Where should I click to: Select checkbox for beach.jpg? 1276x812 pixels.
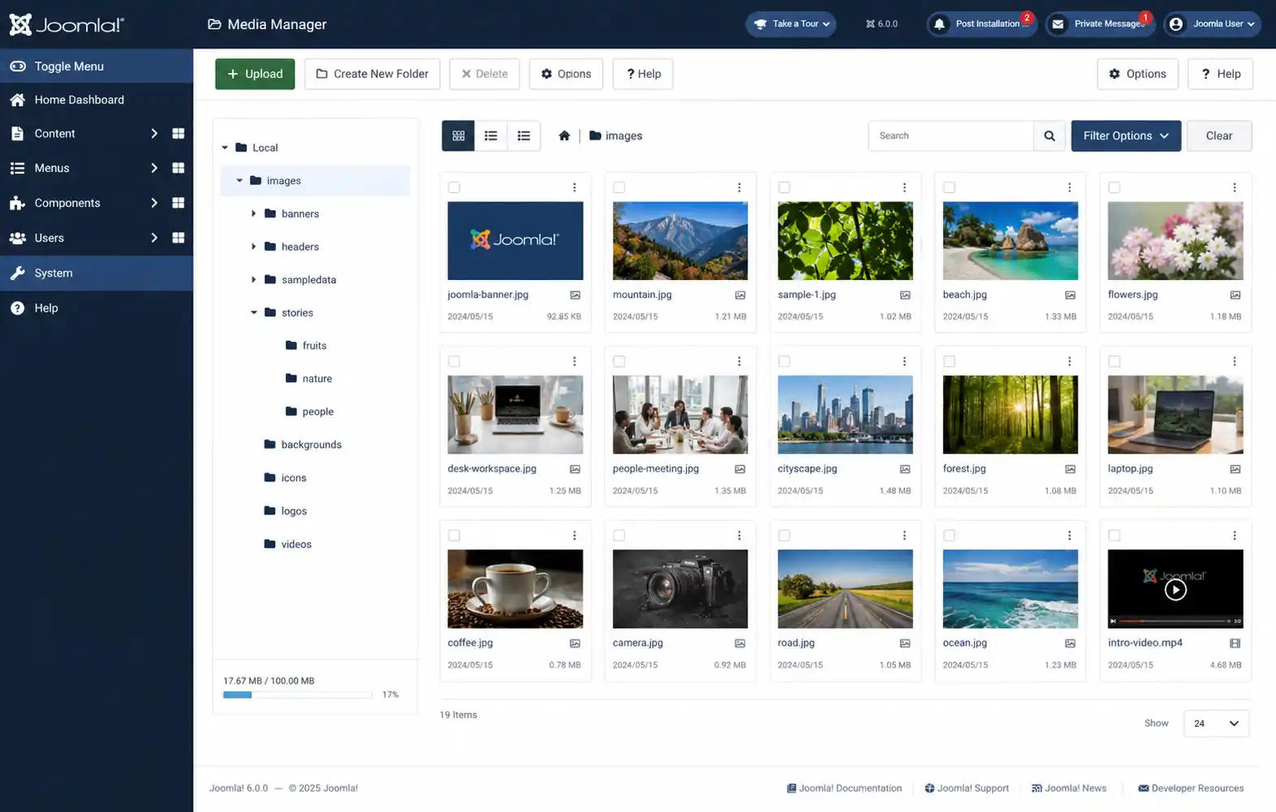pyautogui.click(x=950, y=187)
